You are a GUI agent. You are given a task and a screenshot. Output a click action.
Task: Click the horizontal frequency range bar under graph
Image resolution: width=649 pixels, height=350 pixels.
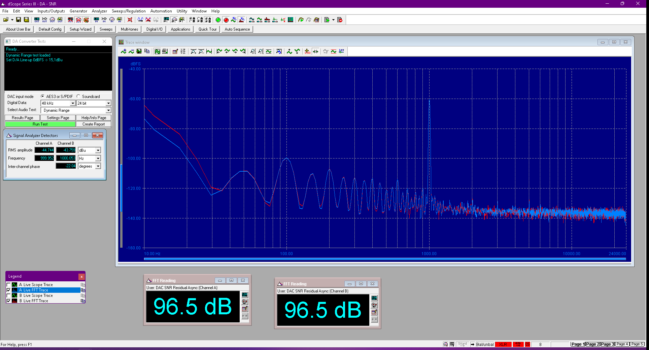click(385, 259)
